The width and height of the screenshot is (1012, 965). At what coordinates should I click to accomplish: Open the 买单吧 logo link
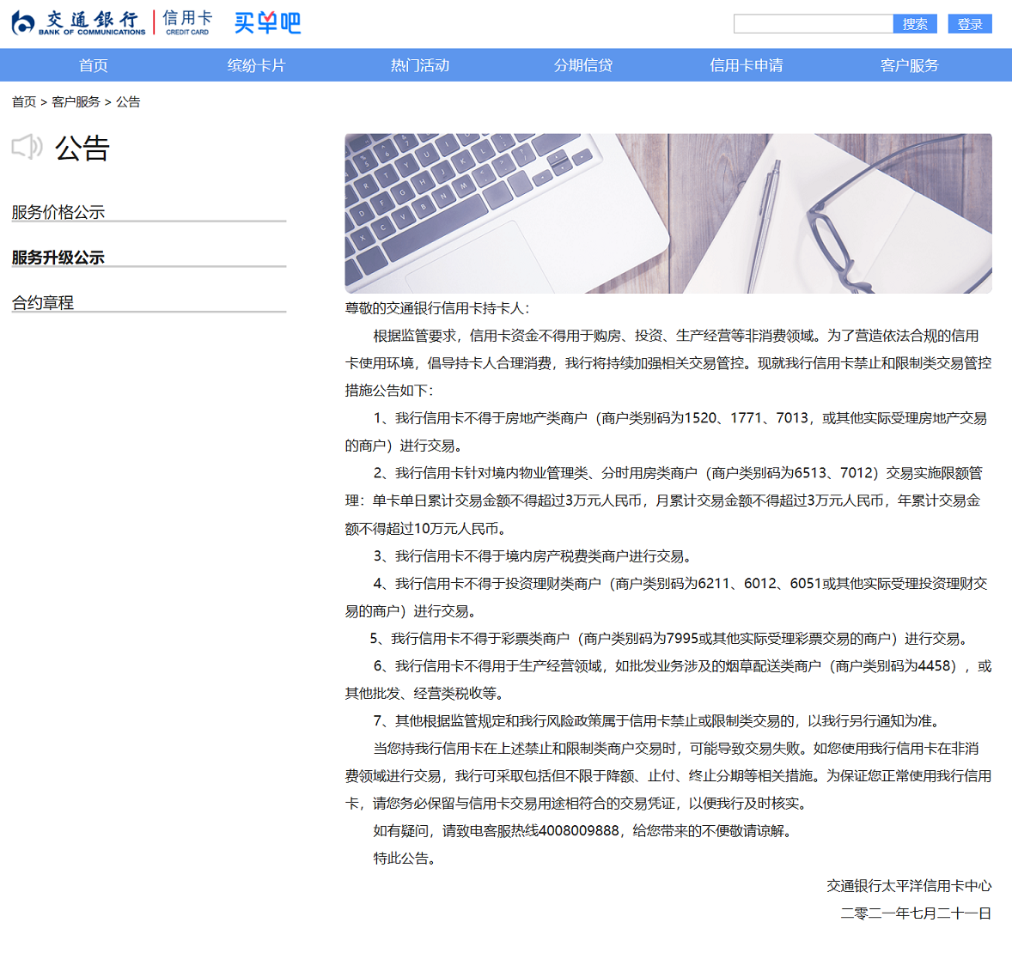tap(267, 23)
